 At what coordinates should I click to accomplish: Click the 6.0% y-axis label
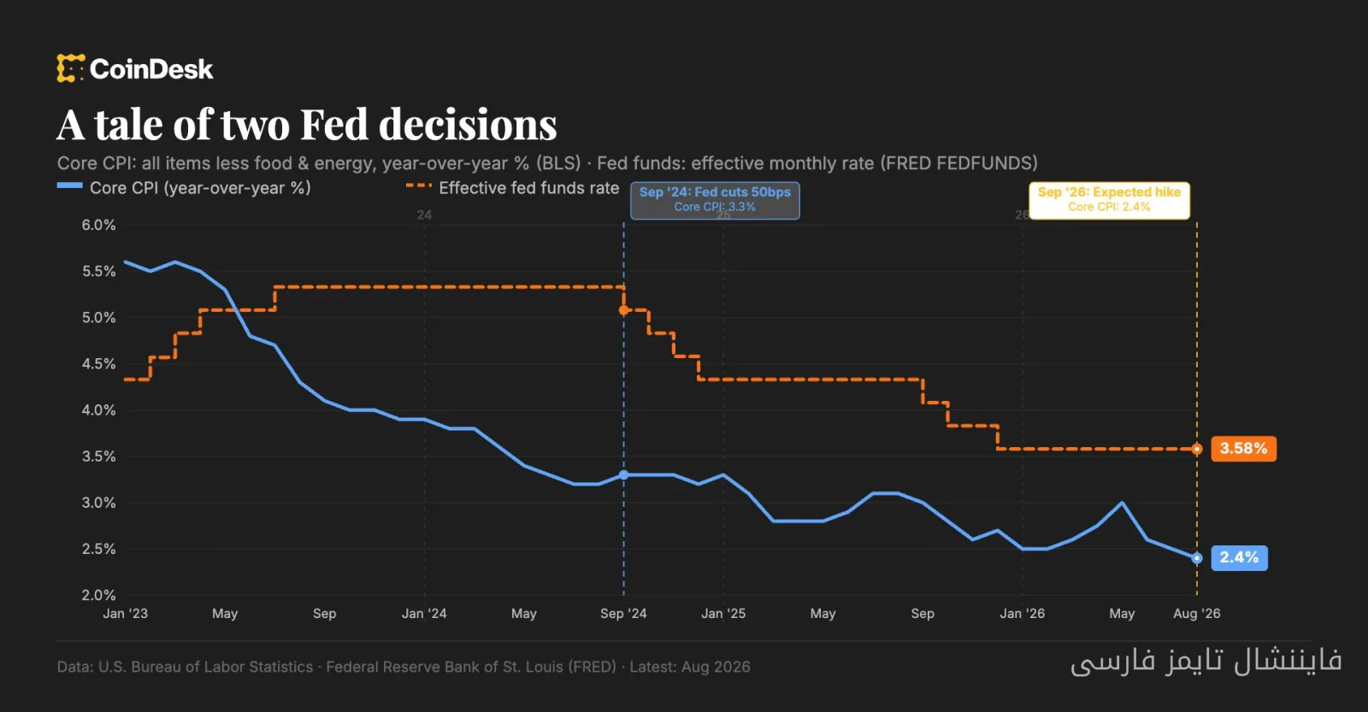pos(98,225)
